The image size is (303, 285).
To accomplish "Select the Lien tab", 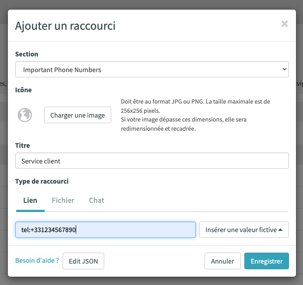I will [30, 200].
